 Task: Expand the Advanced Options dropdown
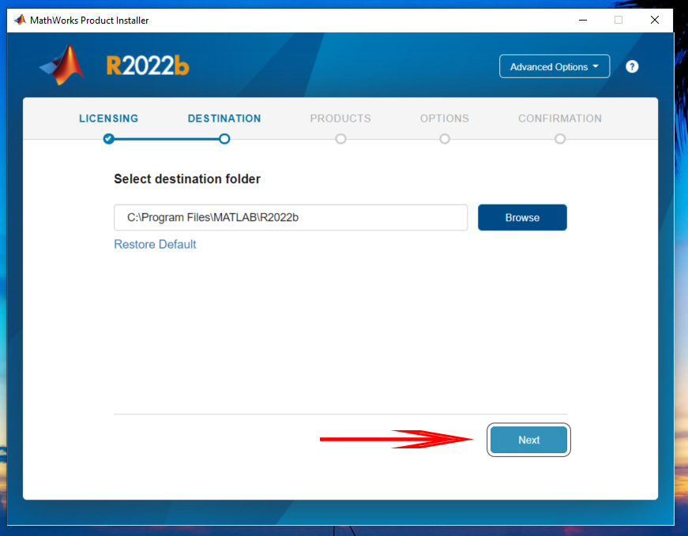555,67
